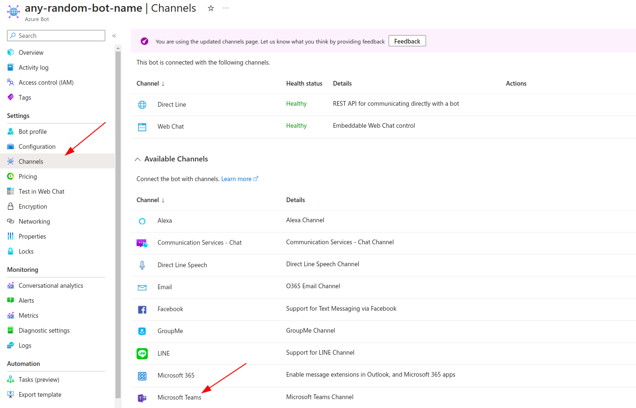The width and height of the screenshot is (636, 408).
Task: Click the Encryption lock icon
Action: (11, 206)
